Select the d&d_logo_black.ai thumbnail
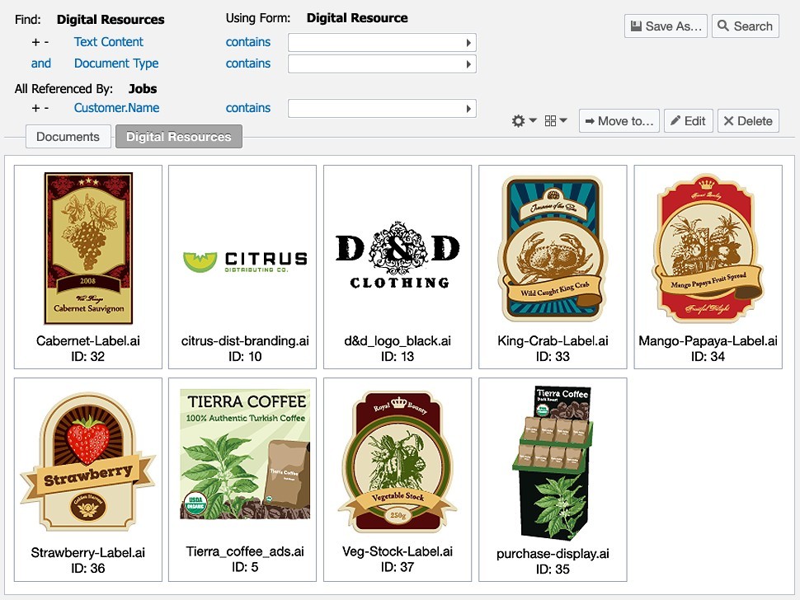The width and height of the screenshot is (800, 600). (398, 255)
